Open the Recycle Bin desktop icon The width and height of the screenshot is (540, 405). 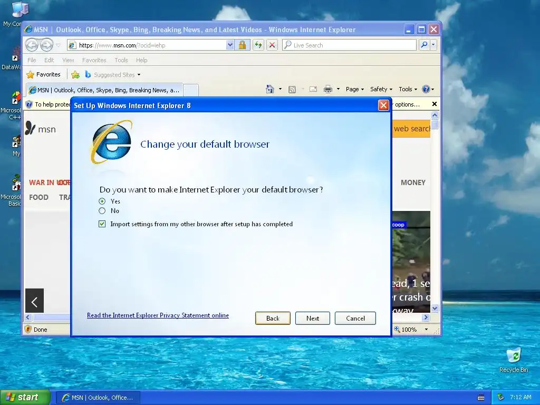(514, 360)
